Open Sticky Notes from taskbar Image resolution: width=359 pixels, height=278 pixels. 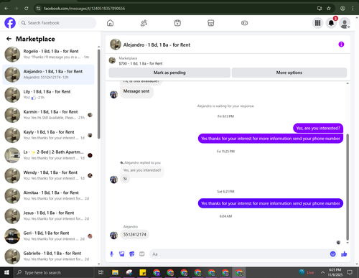click(143, 272)
